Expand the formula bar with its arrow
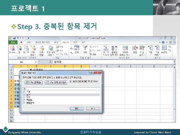 [174, 62]
